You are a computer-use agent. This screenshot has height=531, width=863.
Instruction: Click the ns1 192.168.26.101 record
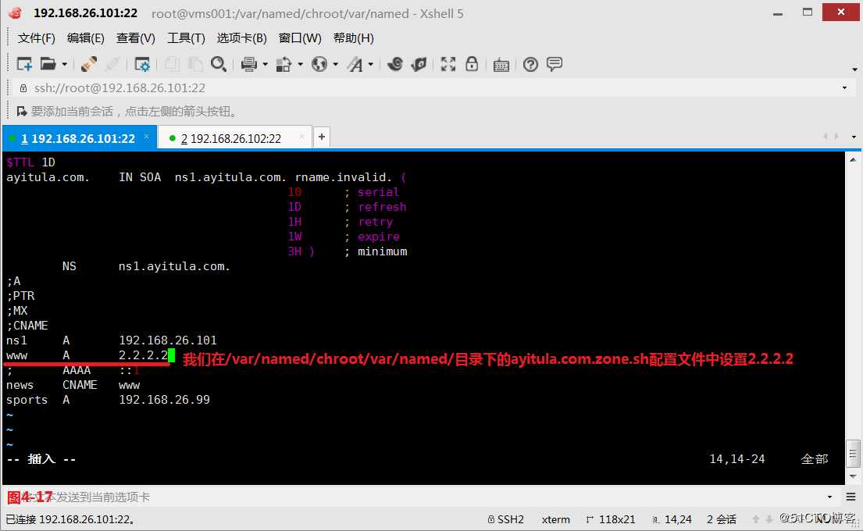[x=111, y=340]
